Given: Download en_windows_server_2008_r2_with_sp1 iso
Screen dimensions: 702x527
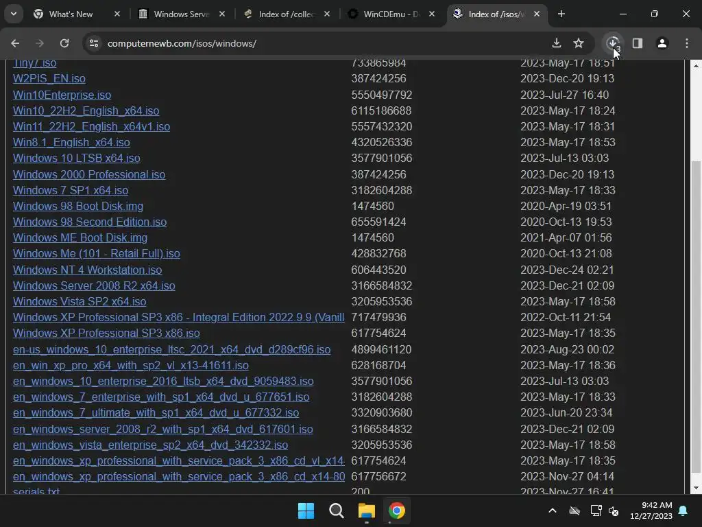Looking at the screenshot, I should click(x=163, y=429).
